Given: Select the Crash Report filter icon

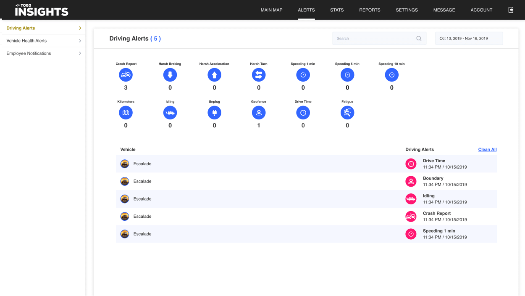Looking at the screenshot, I should point(126,75).
